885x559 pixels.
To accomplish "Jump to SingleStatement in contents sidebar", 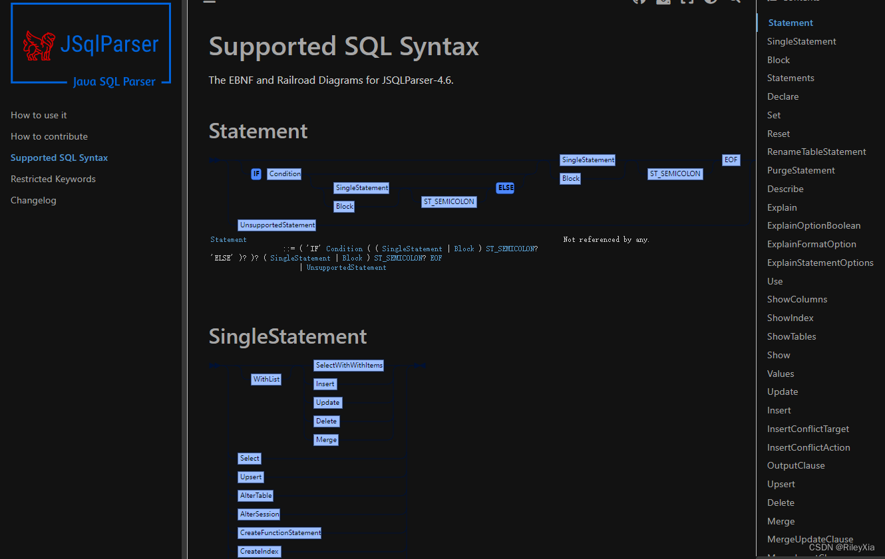I will coord(801,41).
